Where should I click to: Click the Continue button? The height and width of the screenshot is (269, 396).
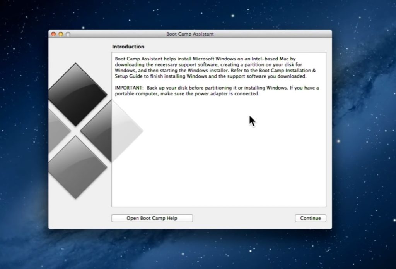311,218
